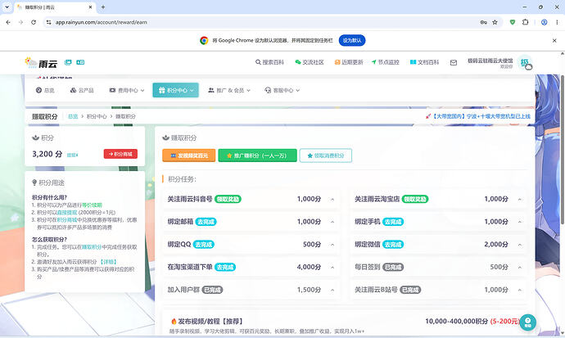The height and width of the screenshot is (338, 565).
Task: Click the Chrome bookmark star icon
Action: 495,22
